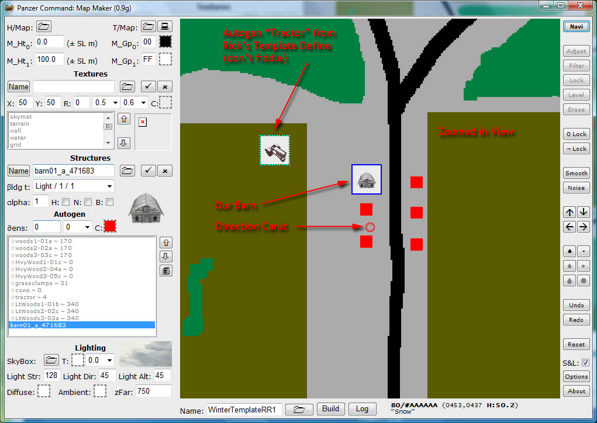The height and width of the screenshot is (423, 597).
Task: Toggle the H: checkbox for structure
Action: (65, 202)
